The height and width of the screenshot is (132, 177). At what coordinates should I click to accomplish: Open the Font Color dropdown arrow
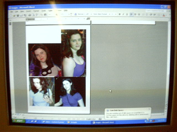pyautogui.click(x=166, y=15)
